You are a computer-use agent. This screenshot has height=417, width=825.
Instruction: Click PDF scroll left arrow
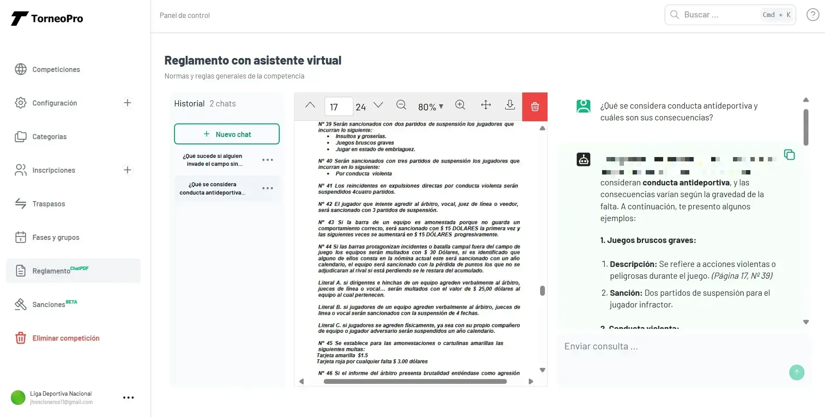pyautogui.click(x=301, y=381)
